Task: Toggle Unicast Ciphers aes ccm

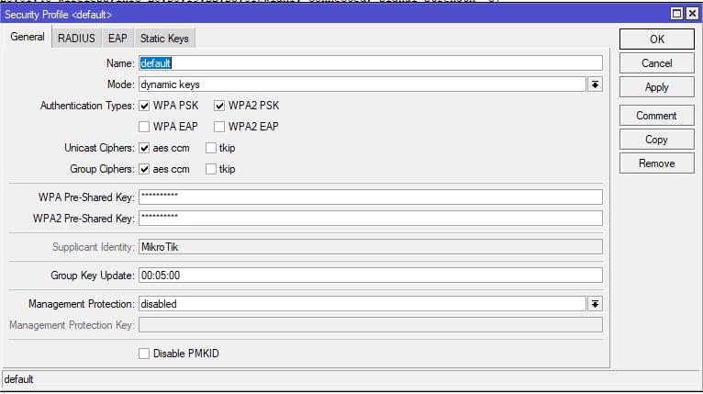Action: tap(144, 148)
